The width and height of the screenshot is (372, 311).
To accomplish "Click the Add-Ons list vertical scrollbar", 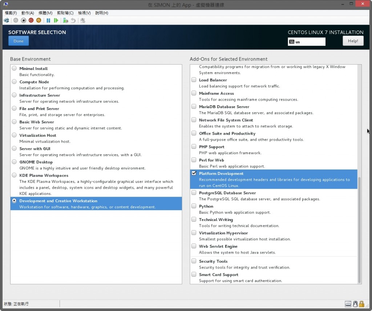I will point(359,230).
